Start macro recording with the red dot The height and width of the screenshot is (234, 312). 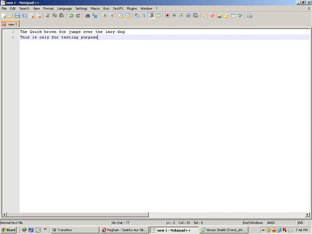click(x=167, y=16)
